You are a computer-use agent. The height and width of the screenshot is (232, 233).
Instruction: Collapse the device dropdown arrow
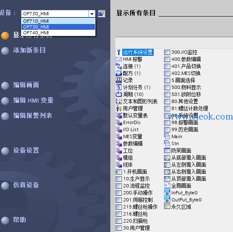click(x=92, y=14)
